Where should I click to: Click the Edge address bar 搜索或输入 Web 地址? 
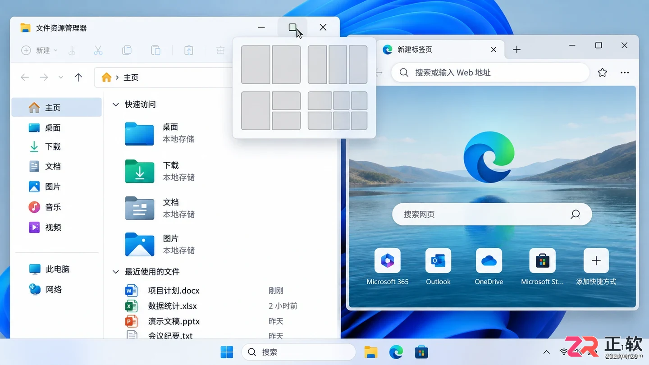(490, 73)
